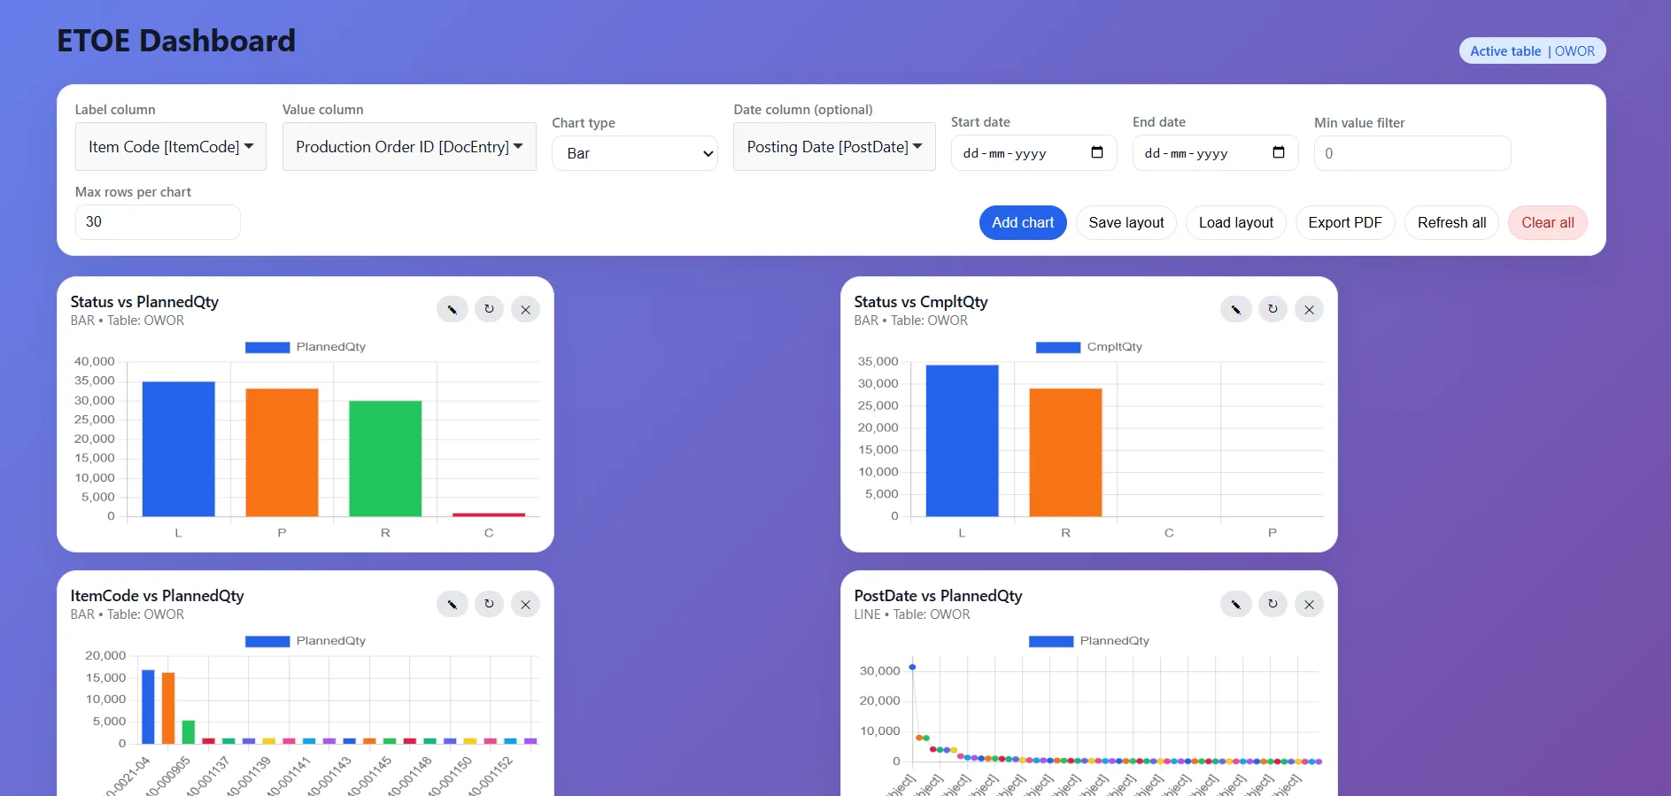Toggle PlannedQty legend in Status vs PlannedQty chart

pyautogui.click(x=306, y=347)
